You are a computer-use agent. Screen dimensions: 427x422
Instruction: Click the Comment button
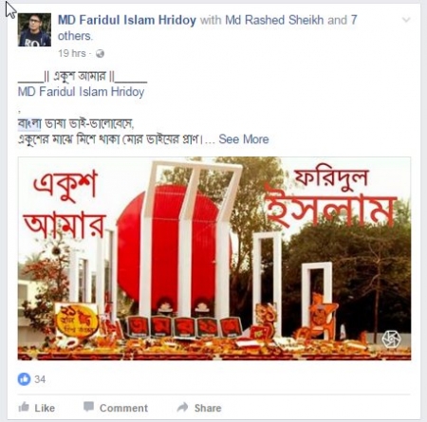point(116,408)
